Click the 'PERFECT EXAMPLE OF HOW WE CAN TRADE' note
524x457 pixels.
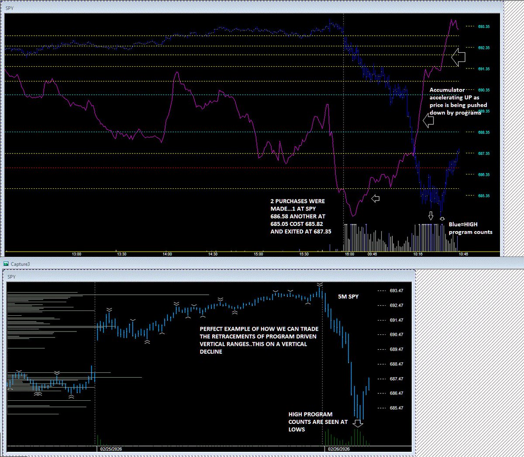[259, 340]
